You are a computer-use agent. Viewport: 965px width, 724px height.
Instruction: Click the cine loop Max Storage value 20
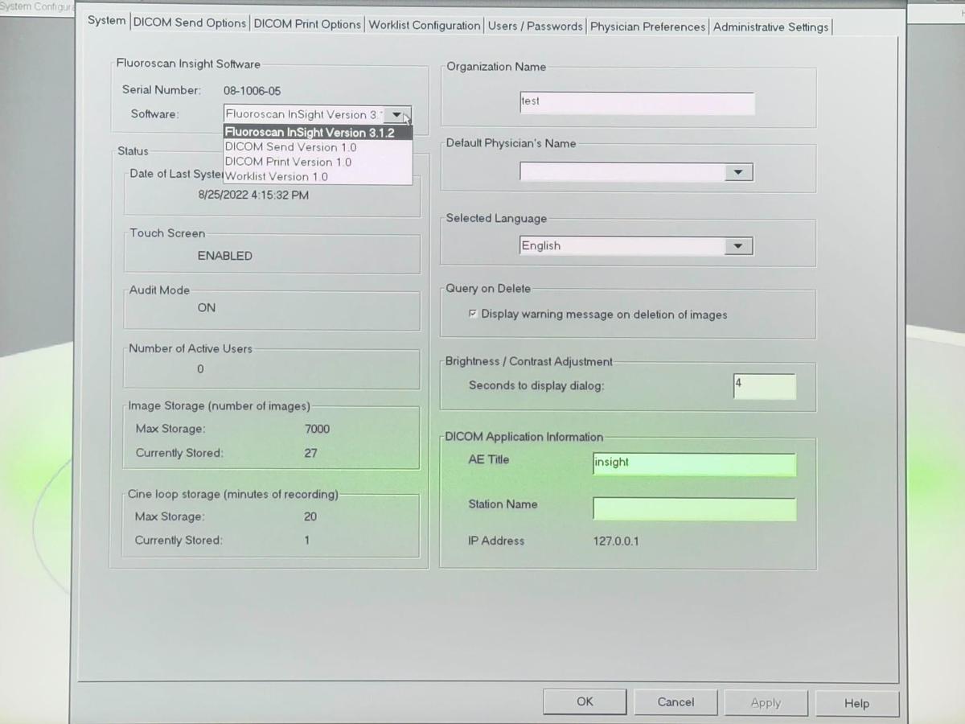310,516
